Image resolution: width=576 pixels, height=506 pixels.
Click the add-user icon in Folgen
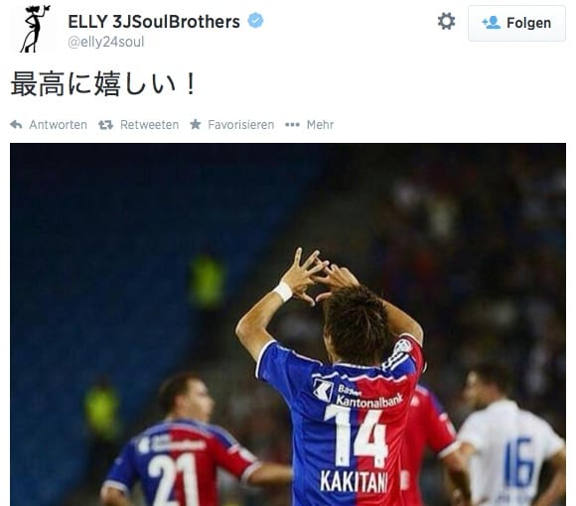coord(491,23)
